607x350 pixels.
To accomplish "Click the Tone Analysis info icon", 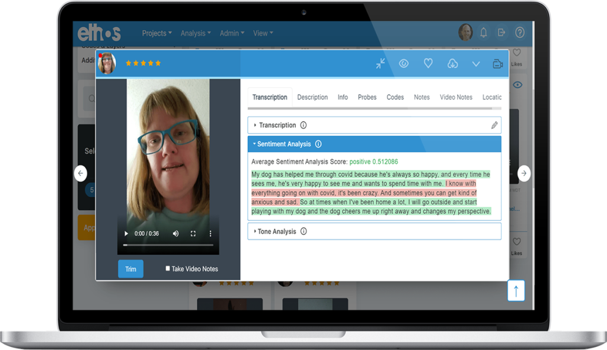I will point(303,232).
